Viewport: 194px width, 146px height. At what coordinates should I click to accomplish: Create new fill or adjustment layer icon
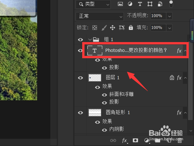point(147,141)
